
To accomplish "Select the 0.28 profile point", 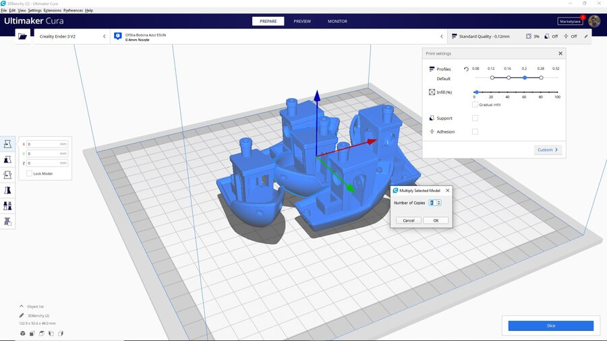I will (x=541, y=77).
